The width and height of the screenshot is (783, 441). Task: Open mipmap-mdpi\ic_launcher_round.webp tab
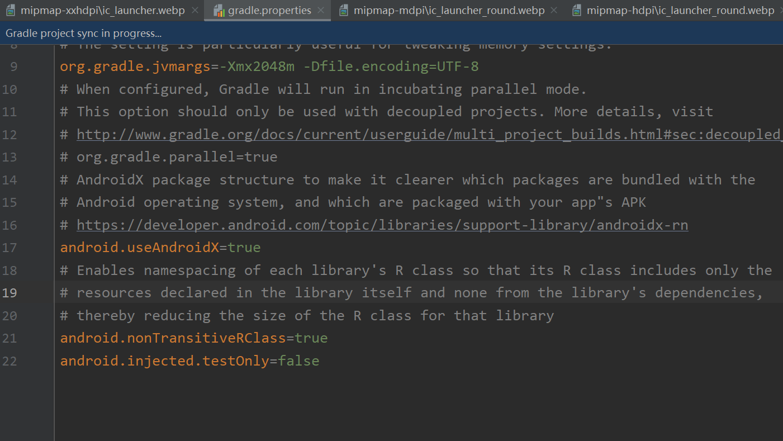449,10
